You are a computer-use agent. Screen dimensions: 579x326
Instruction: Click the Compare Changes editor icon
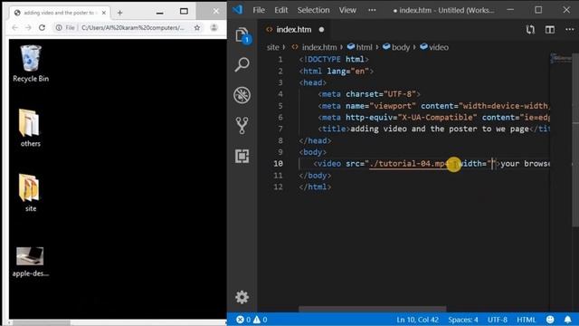point(530,30)
